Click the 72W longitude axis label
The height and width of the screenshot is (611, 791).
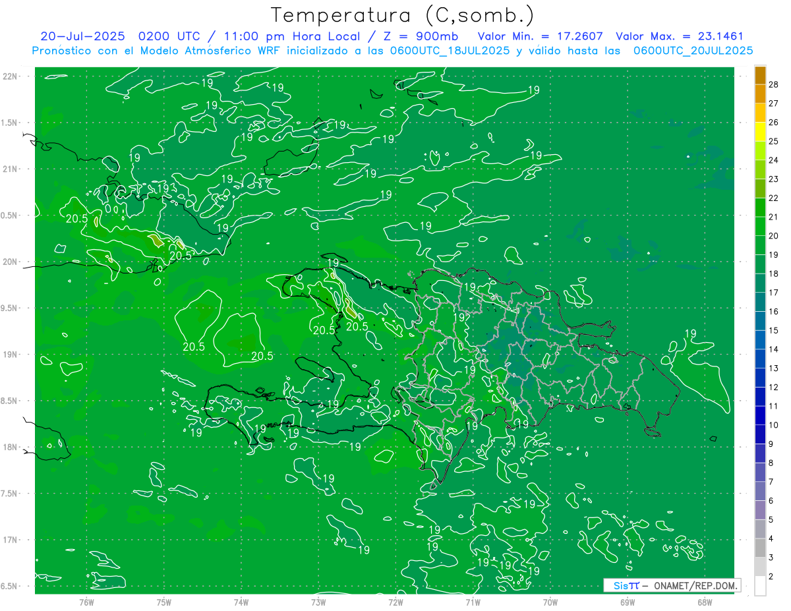[395, 602]
